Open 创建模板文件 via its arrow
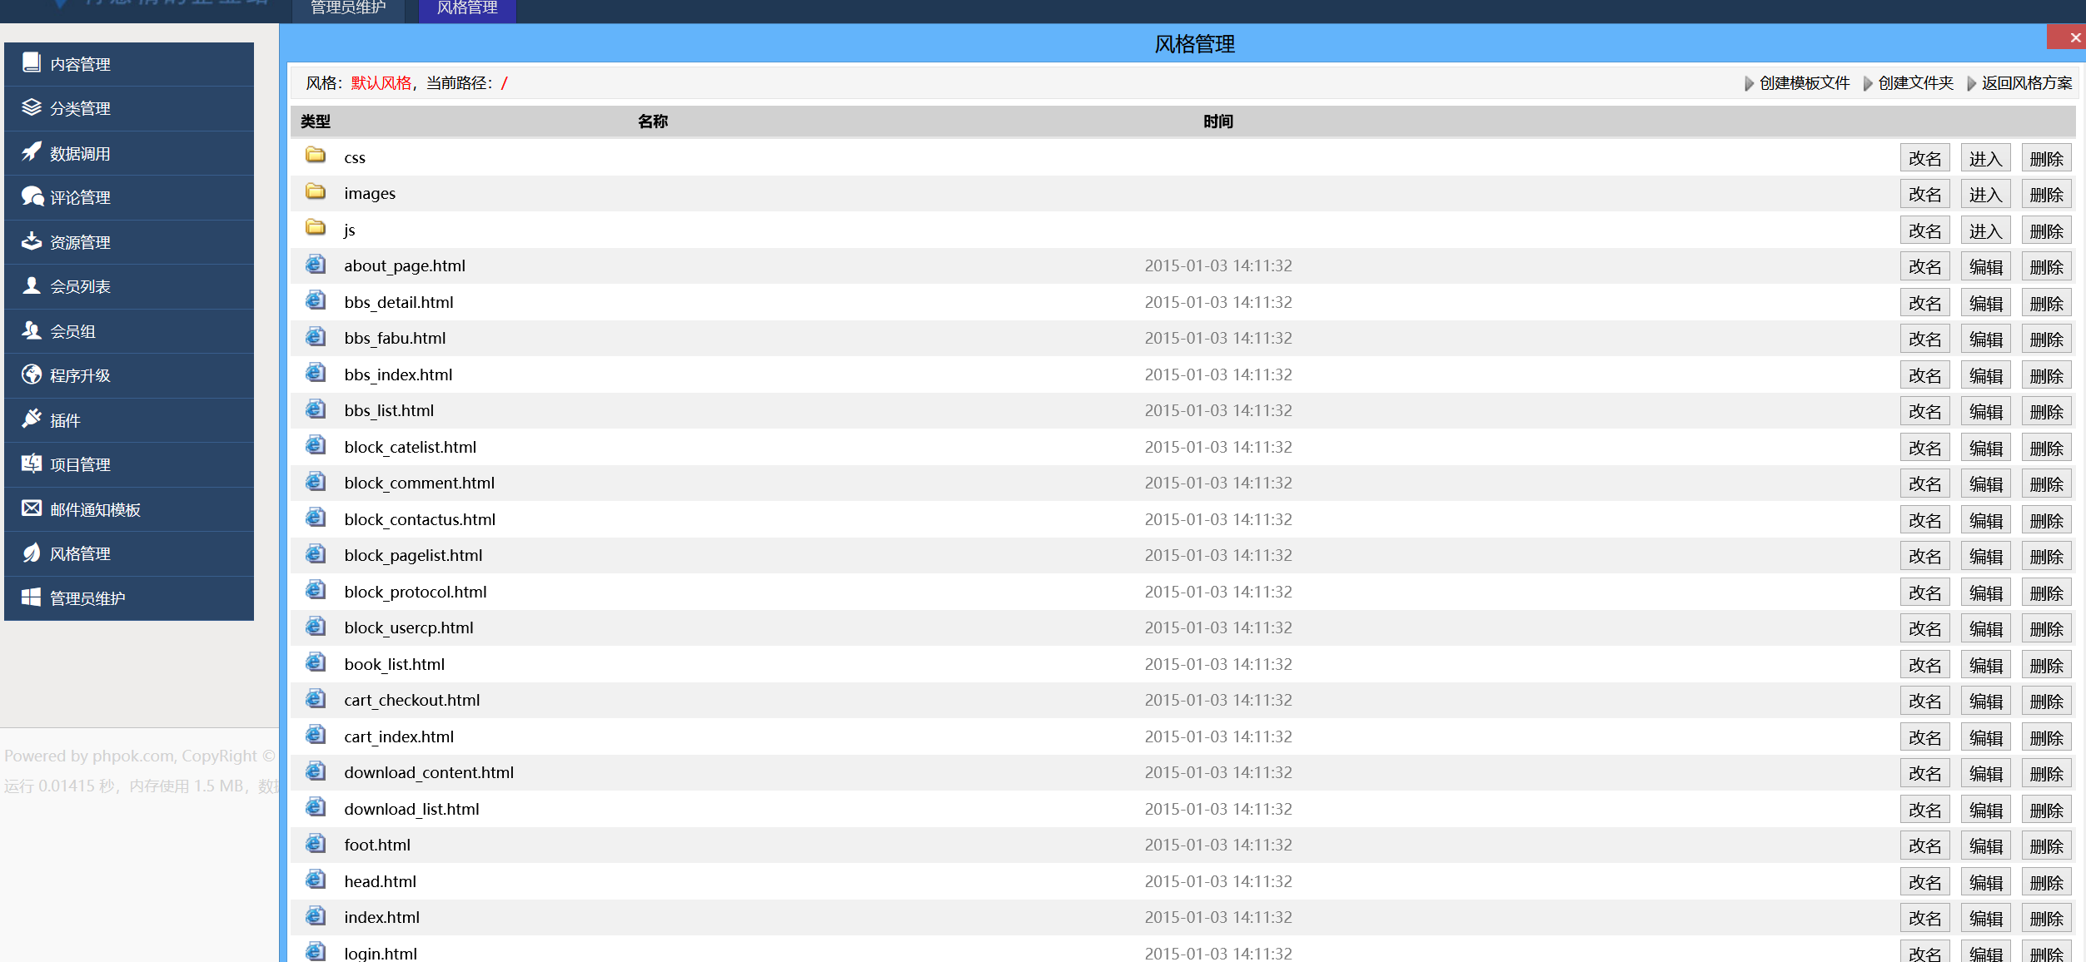This screenshot has width=2086, height=962. tap(1750, 83)
